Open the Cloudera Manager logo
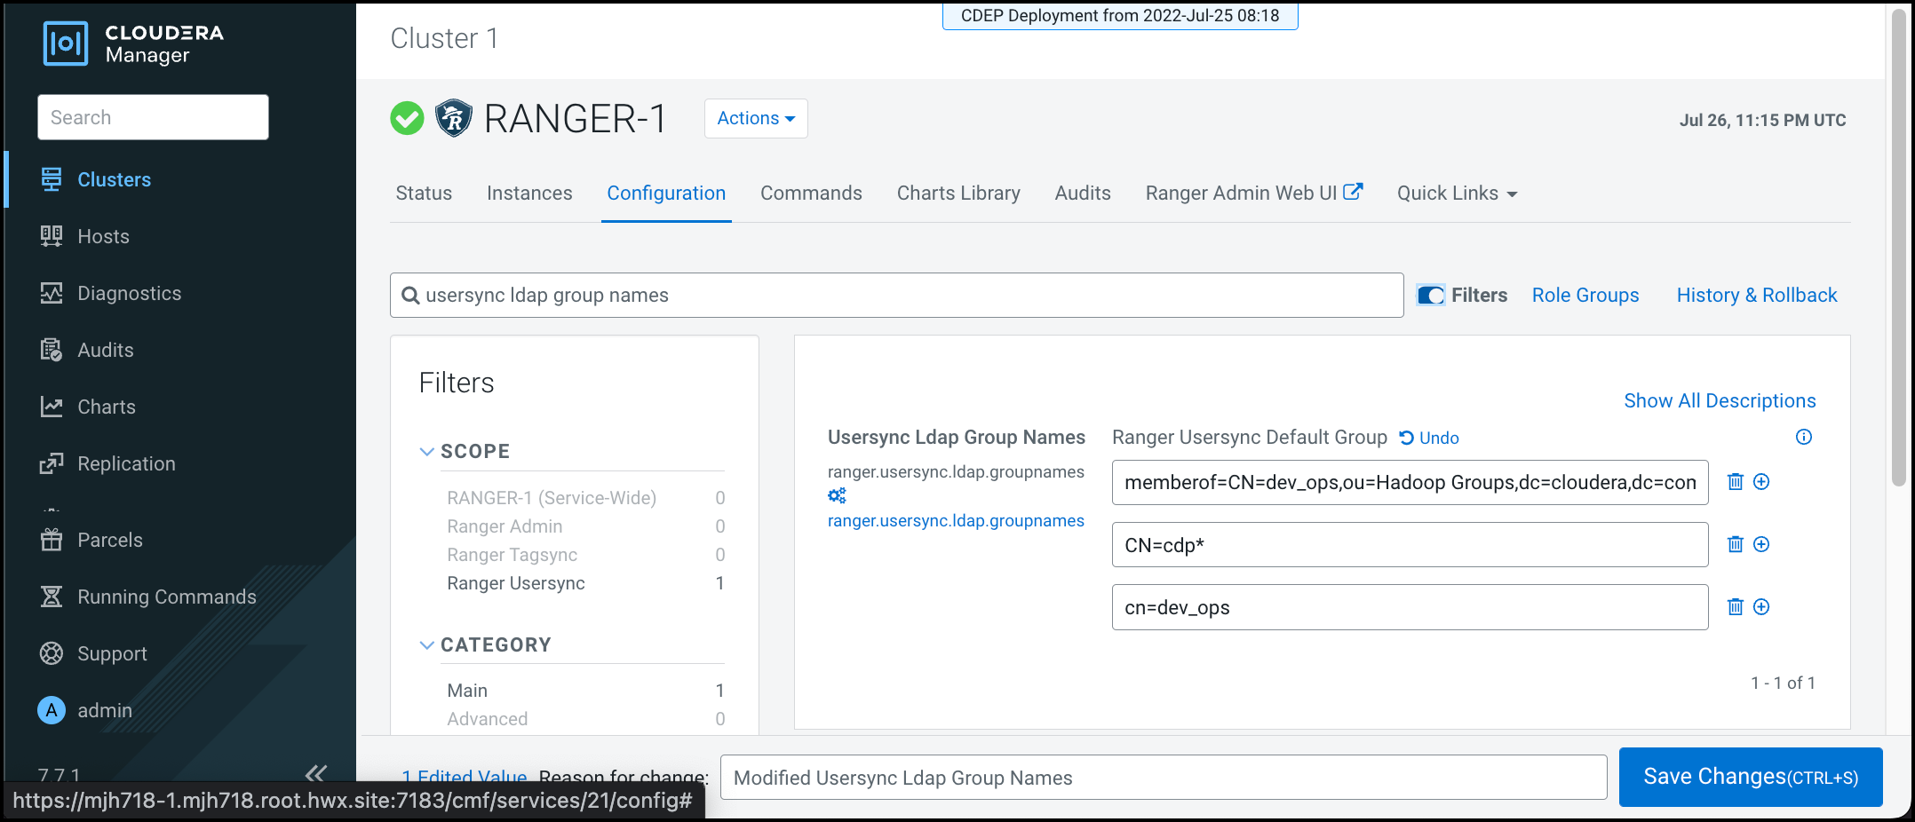Image resolution: width=1915 pixels, height=822 pixels. [67, 43]
